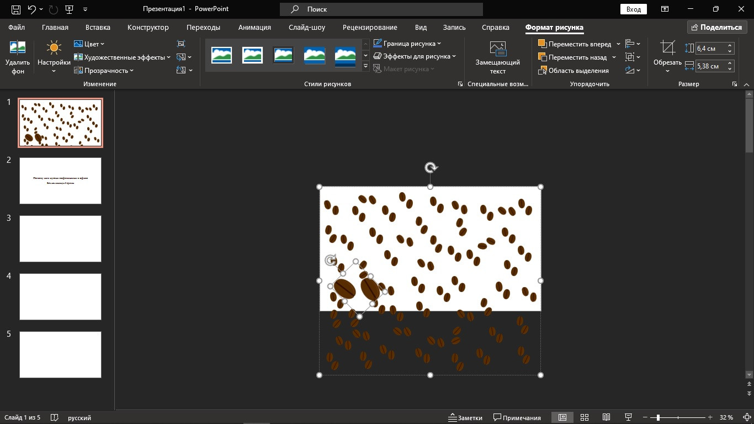Click the zoom slider in status bar

point(678,417)
